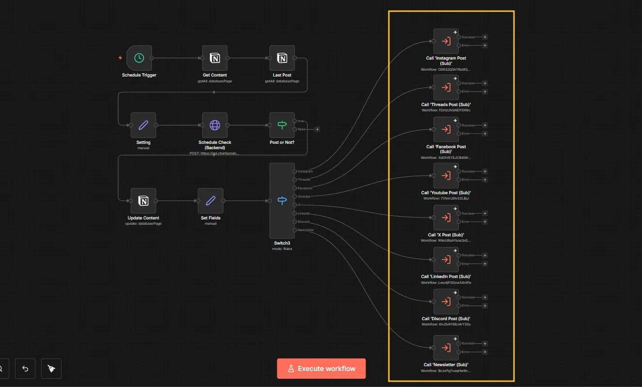Open the Schedule Trigger clock node
The image size is (642, 387).
pos(139,58)
